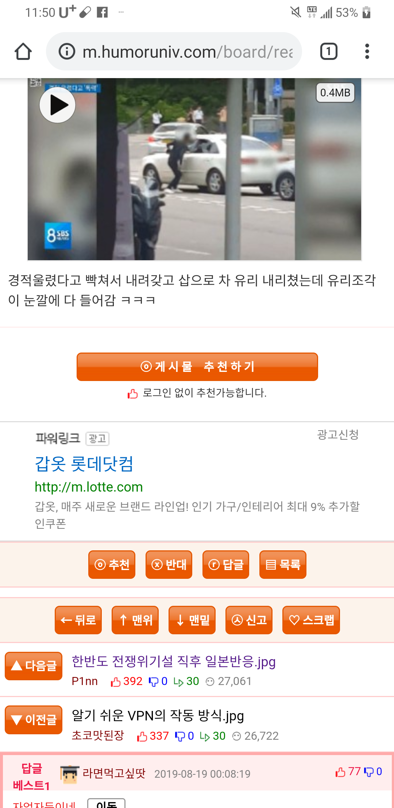Report the post with 신고 button
This screenshot has height=808, width=394.
coord(249,620)
